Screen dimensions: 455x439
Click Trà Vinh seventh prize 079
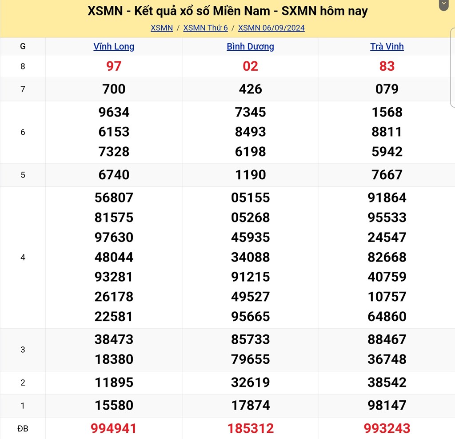click(387, 89)
